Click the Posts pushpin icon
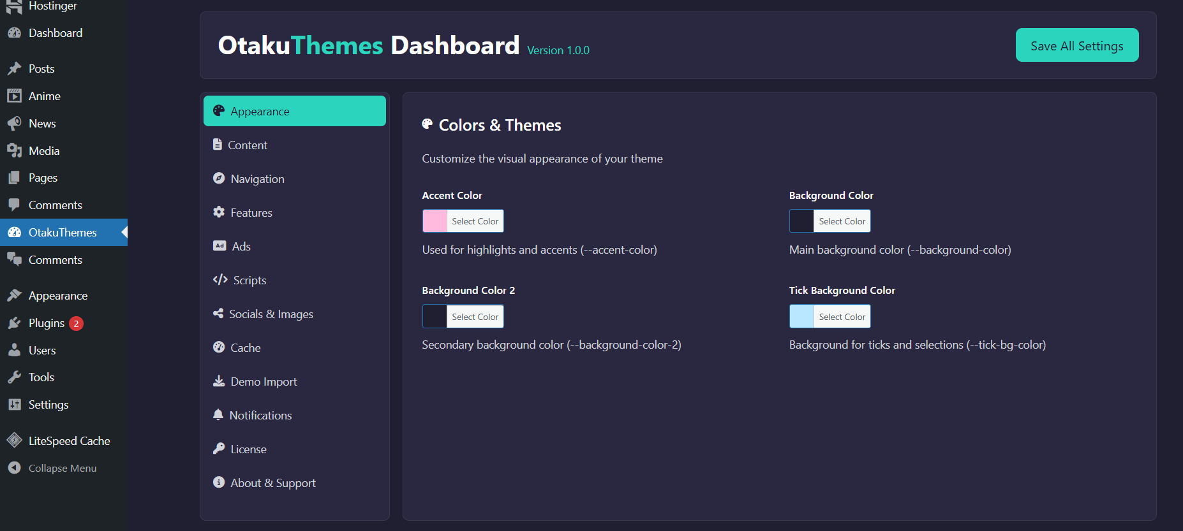This screenshot has height=531, width=1183. pyautogui.click(x=15, y=69)
